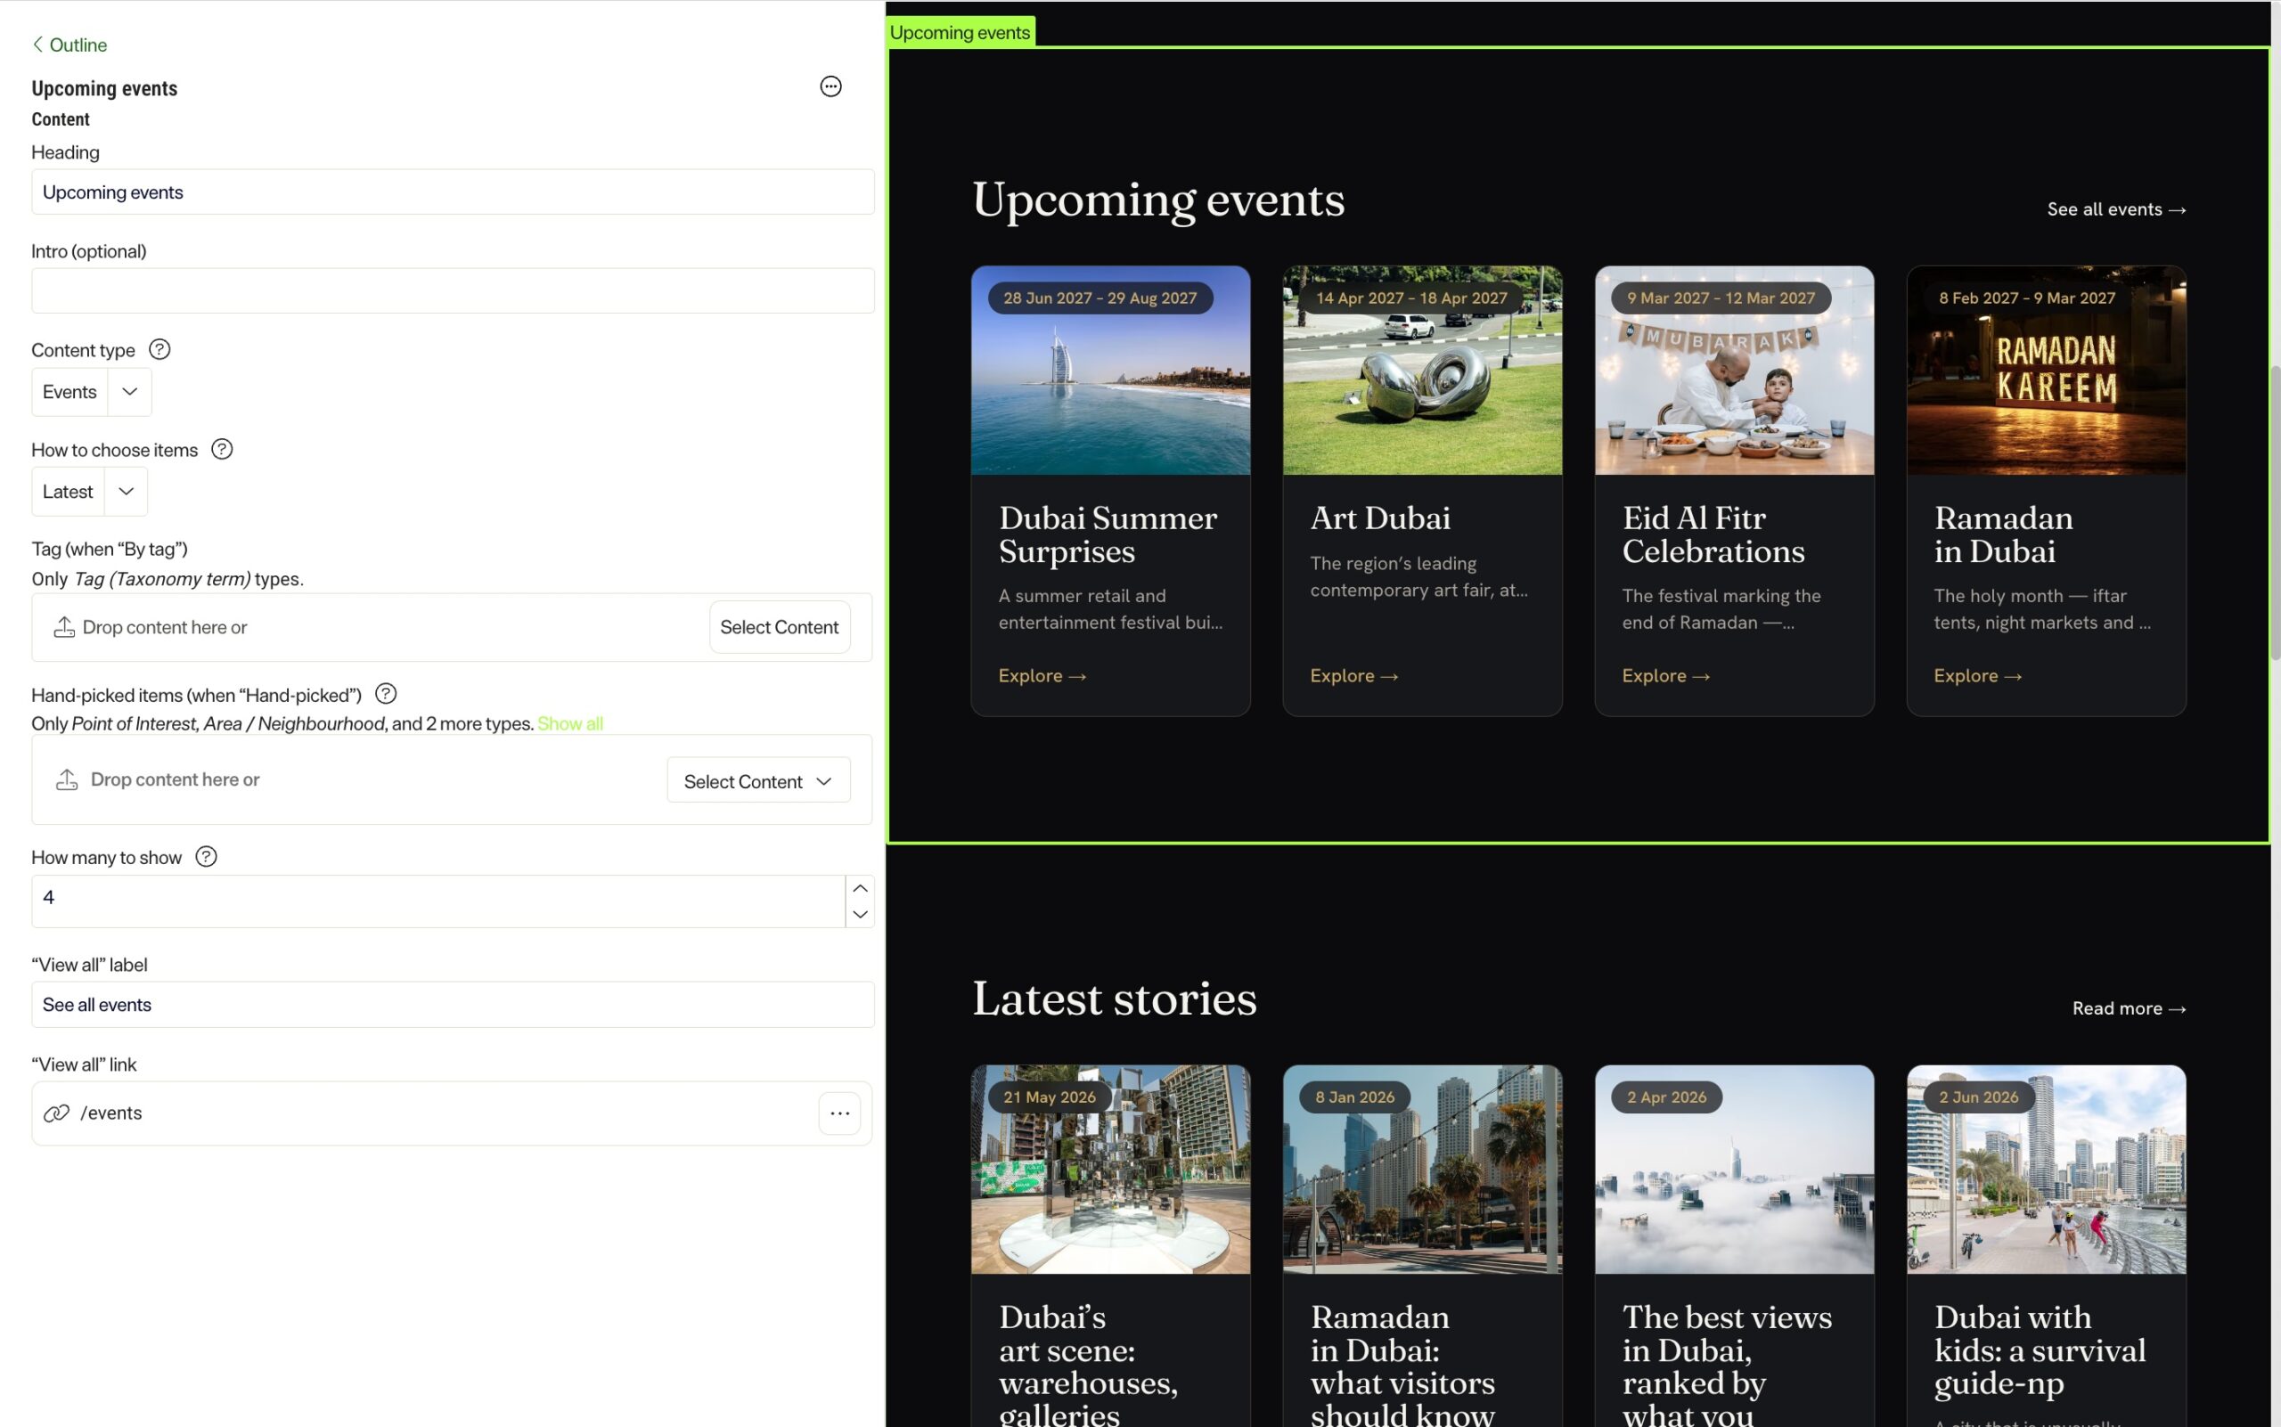Click the upload icon in the Tag drop area

pyautogui.click(x=64, y=627)
